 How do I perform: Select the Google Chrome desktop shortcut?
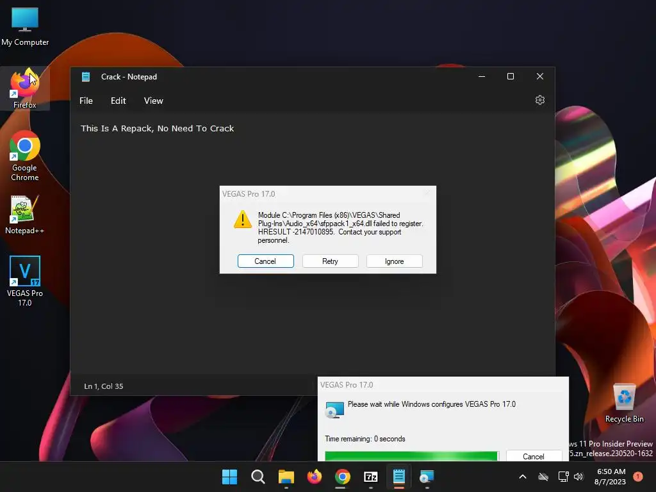click(25, 156)
